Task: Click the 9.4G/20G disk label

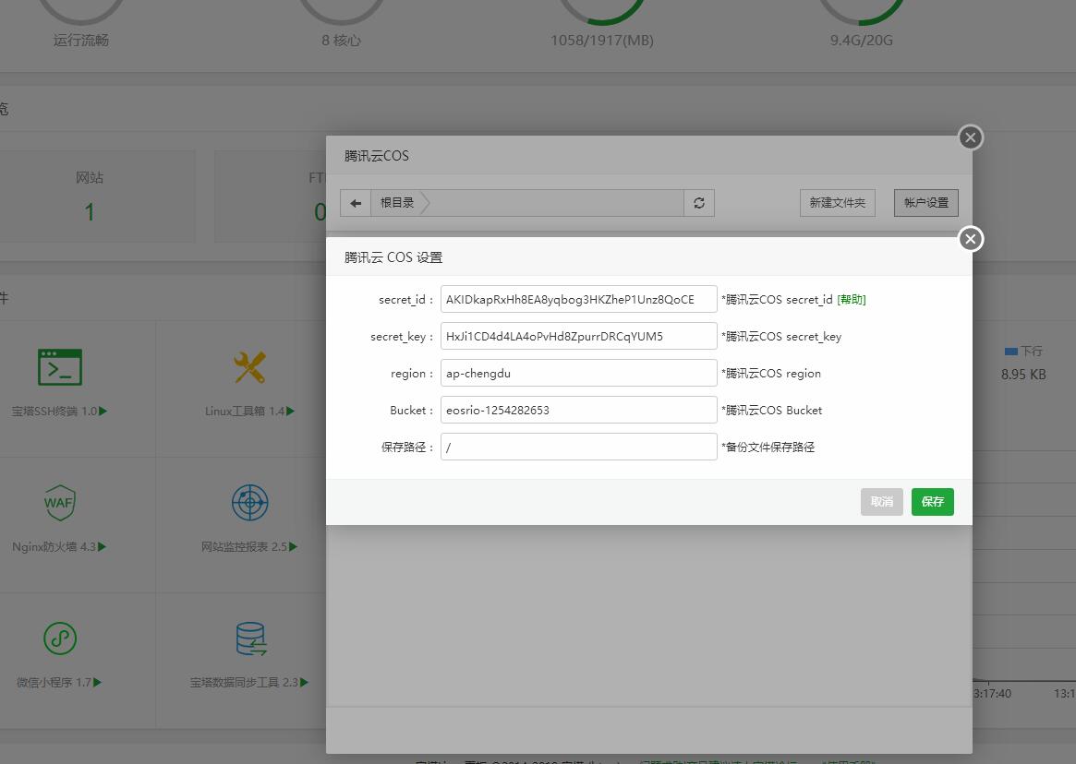Action: tap(861, 41)
